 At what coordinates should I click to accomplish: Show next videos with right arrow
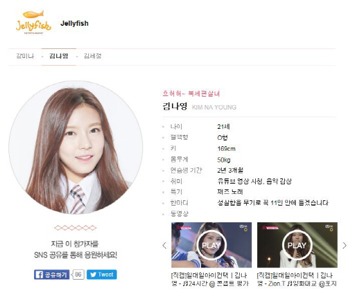[x=344, y=245]
